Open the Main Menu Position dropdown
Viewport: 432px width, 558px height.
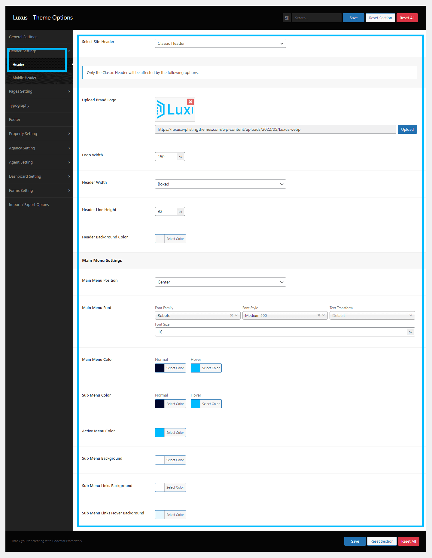tap(220, 282)
